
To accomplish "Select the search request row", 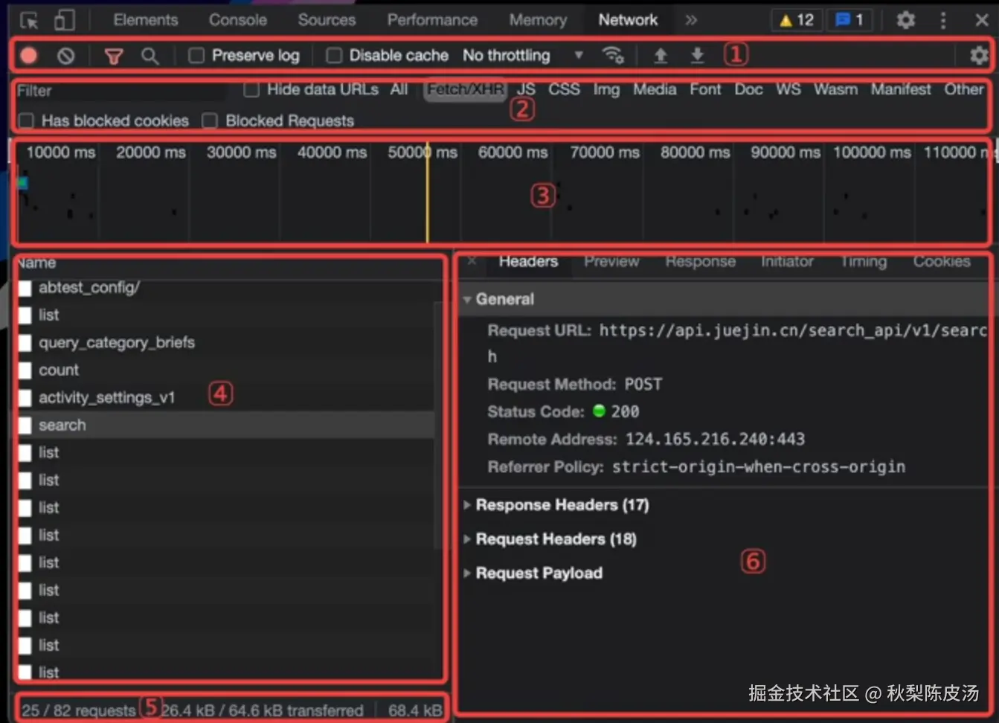I will coord(225,425).
